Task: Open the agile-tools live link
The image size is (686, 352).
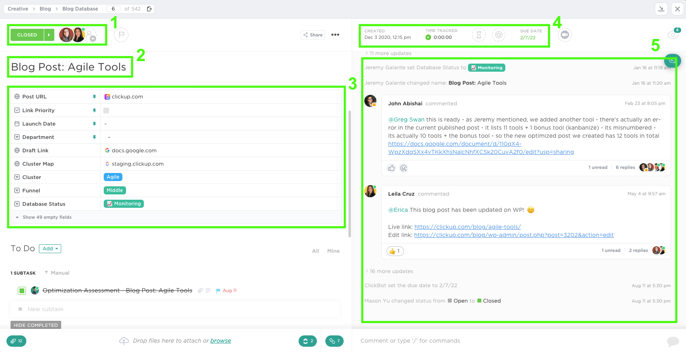Action: (468, 227)
